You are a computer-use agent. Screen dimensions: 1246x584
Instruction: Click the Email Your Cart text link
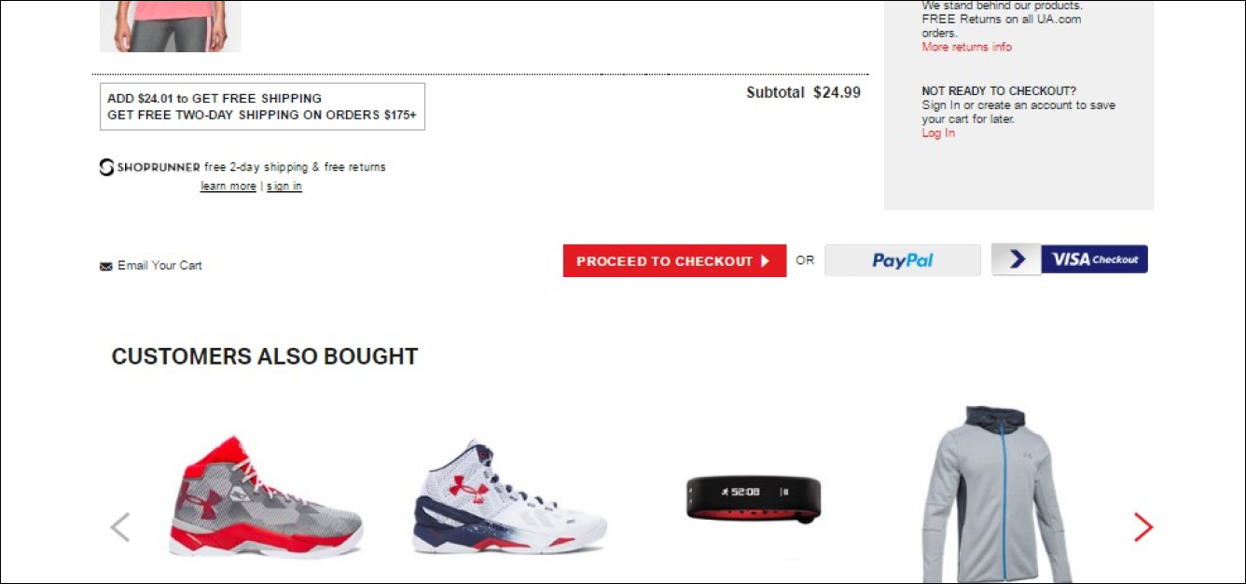(159, 266)
